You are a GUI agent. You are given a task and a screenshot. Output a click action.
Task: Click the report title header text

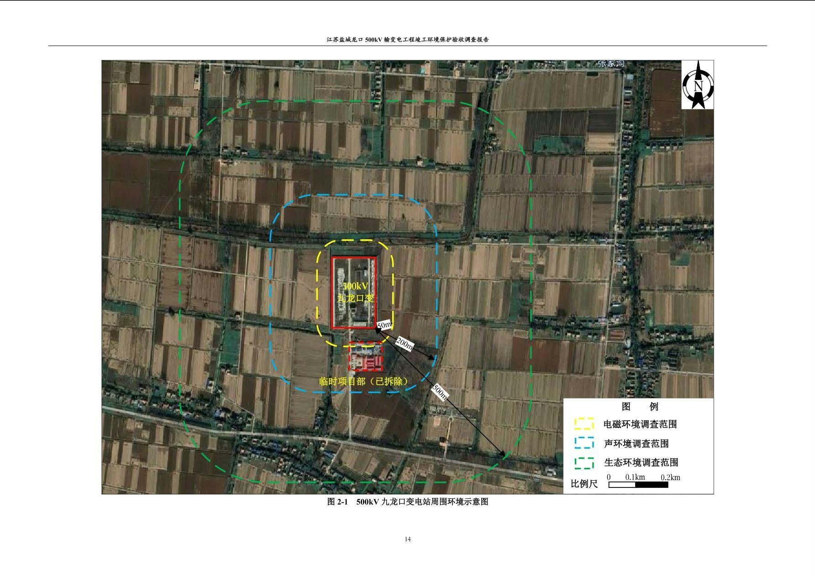[x=408, y=40]
